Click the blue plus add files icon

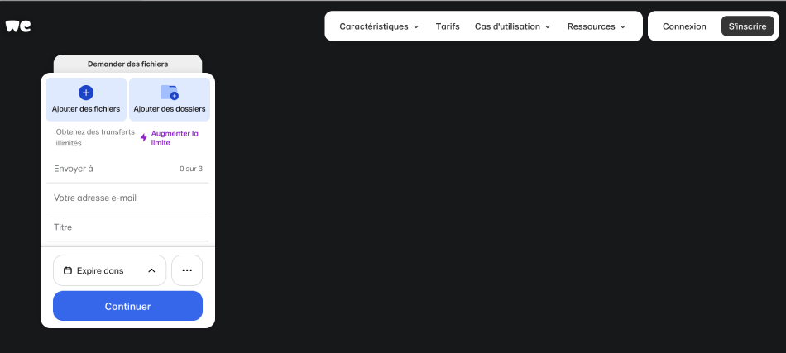pyautogui.click(x=86, y=93)
